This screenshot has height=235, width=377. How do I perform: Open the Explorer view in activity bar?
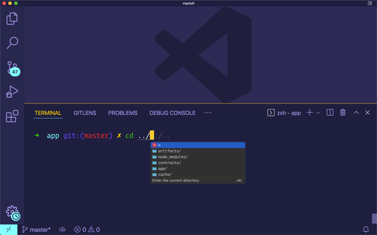pyautogui.click(x=12, y=18)
